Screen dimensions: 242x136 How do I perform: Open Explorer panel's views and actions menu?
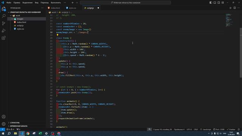(x=42, y=8)
